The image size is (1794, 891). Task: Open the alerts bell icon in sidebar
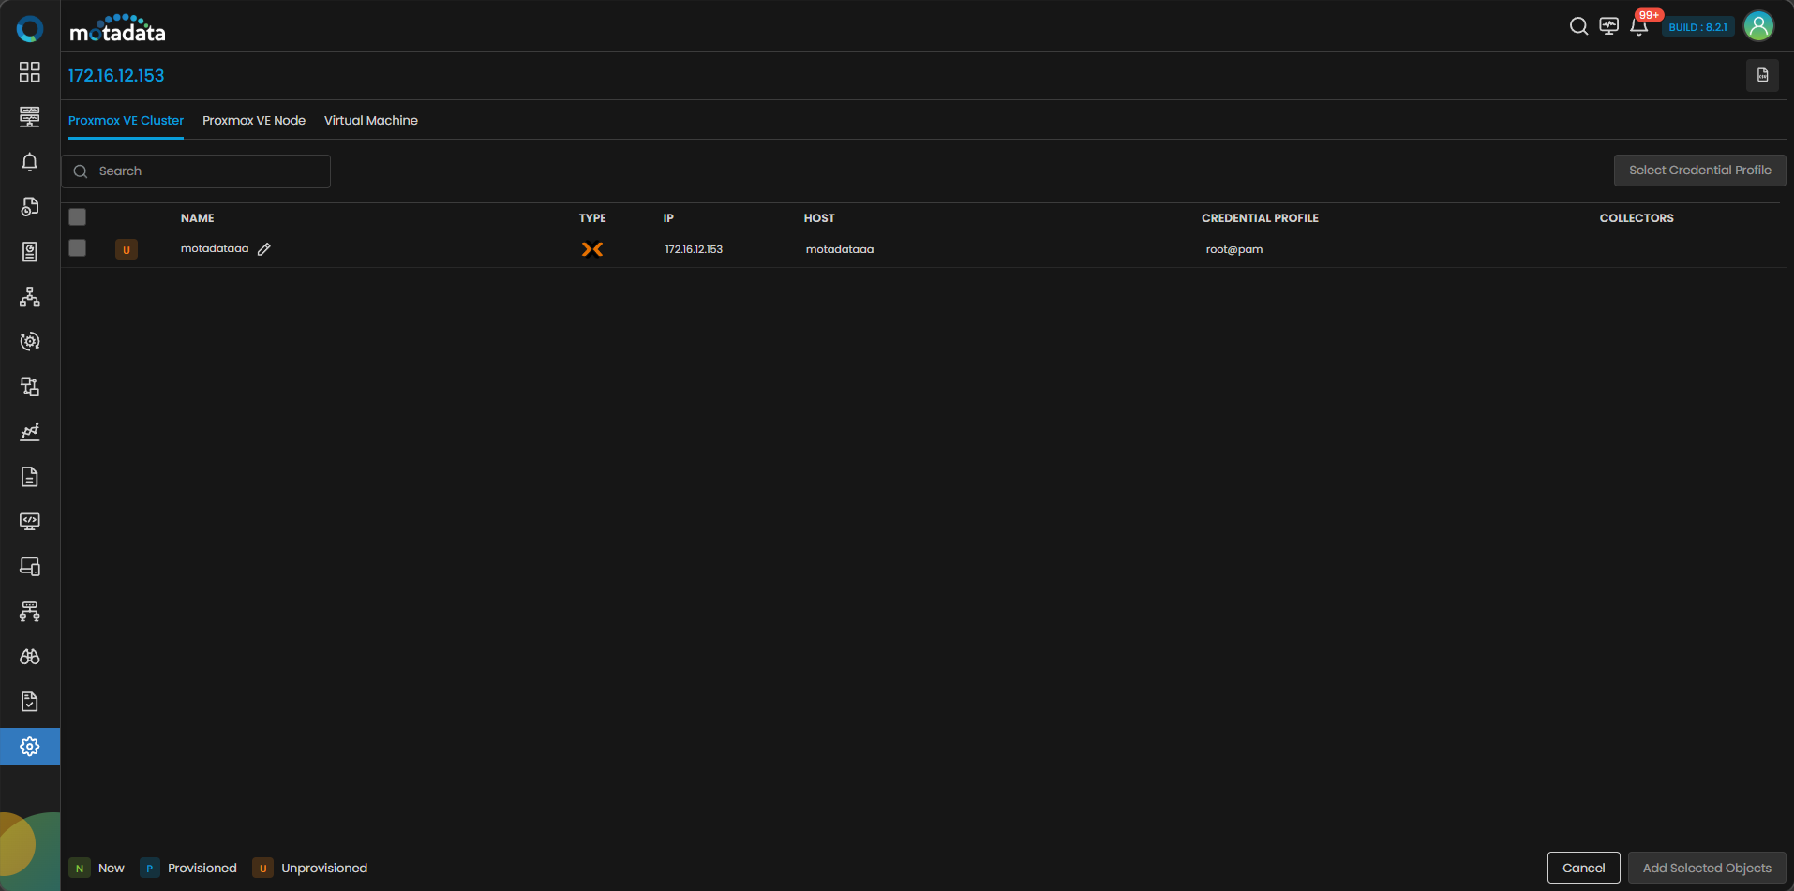[30, 162]
